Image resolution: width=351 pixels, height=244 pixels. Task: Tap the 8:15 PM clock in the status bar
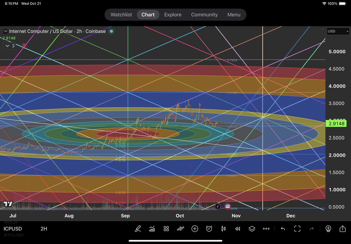(11, 4)
